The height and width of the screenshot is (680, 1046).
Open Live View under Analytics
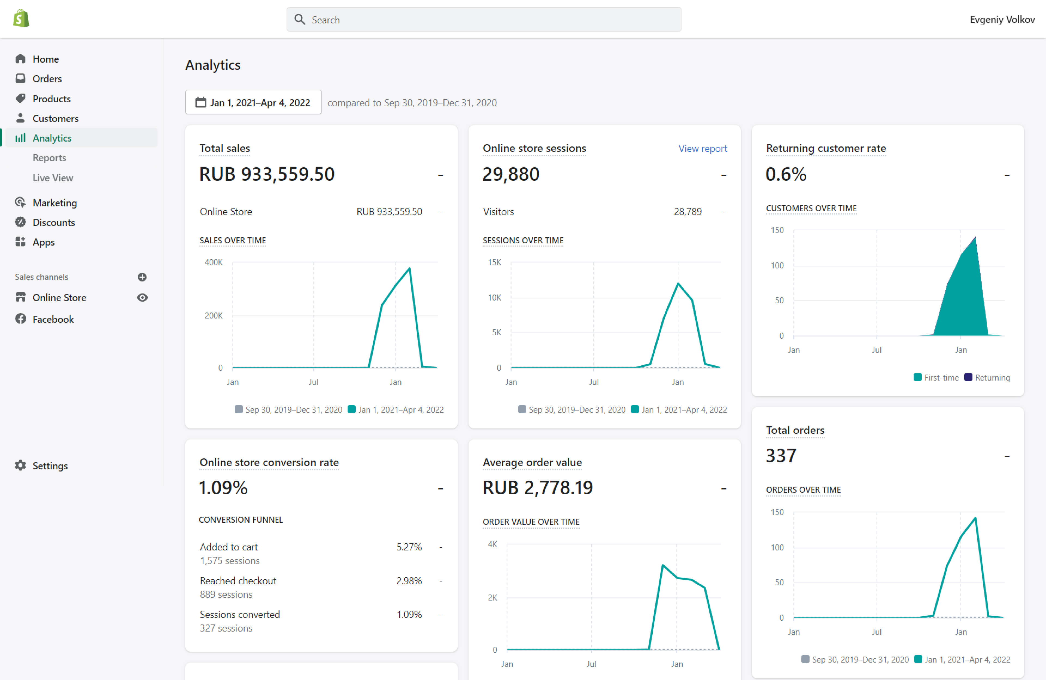[53, 177]
